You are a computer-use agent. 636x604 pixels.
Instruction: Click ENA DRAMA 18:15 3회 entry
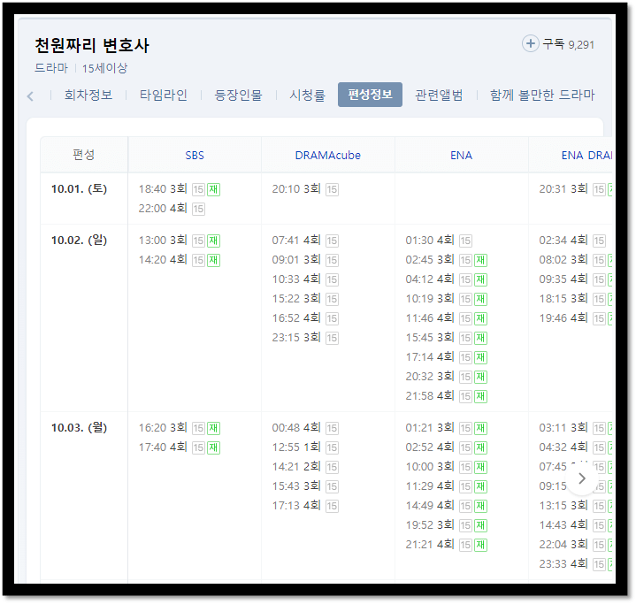(575, 299)
